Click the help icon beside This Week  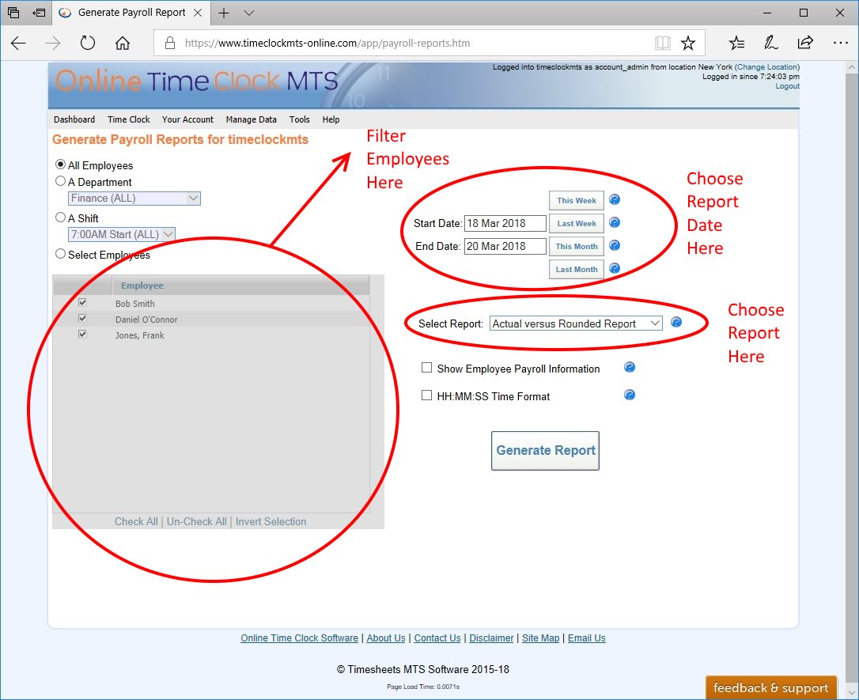pos(615,199)
